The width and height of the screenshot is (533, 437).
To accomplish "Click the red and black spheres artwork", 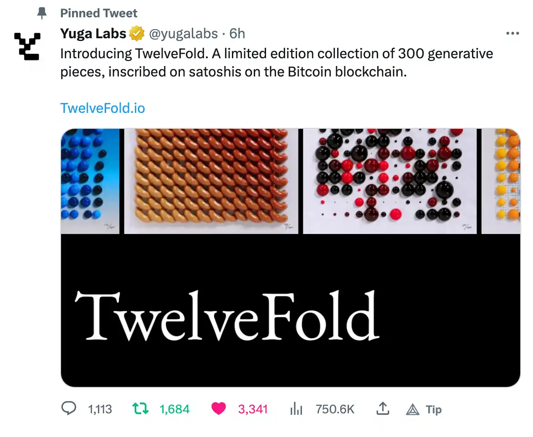I will click(x=389, y=181).
